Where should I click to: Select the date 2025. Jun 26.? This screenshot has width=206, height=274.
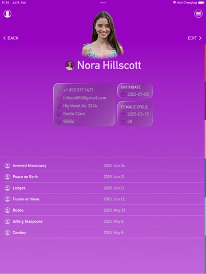coord(114,166)
